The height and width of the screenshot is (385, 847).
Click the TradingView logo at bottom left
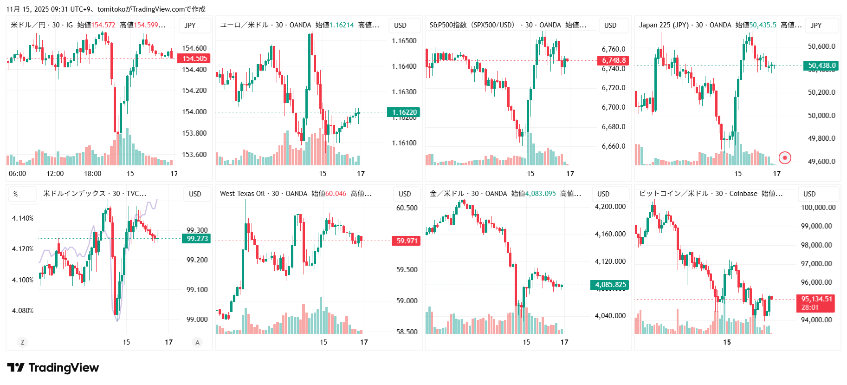tap(53, 368)
